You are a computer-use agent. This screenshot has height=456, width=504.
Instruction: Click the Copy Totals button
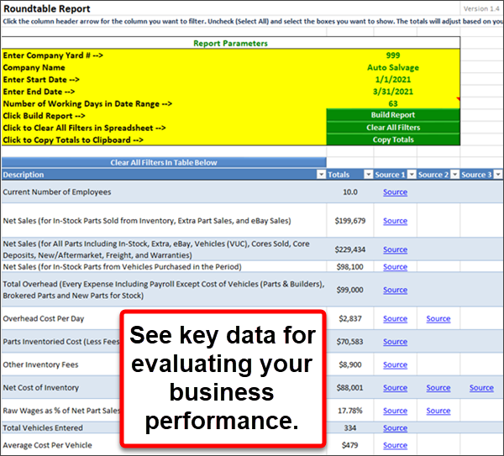tap(393, 140)
